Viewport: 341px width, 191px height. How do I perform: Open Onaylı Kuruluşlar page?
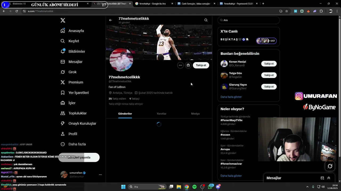(x=78, y=123)
